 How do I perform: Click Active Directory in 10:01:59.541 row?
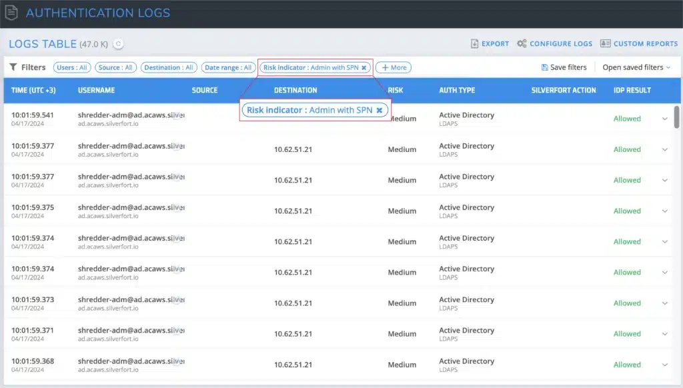466,115
